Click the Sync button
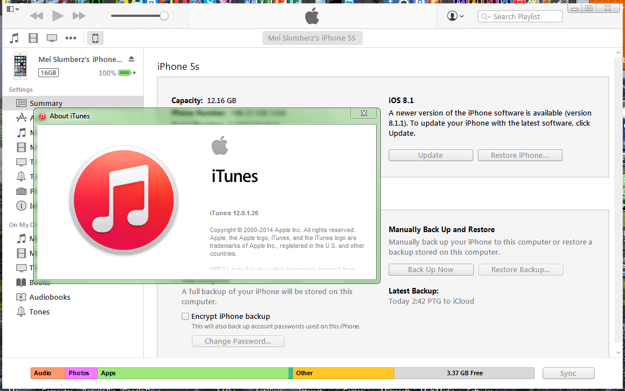625x391 pixels. pos(568,373)
